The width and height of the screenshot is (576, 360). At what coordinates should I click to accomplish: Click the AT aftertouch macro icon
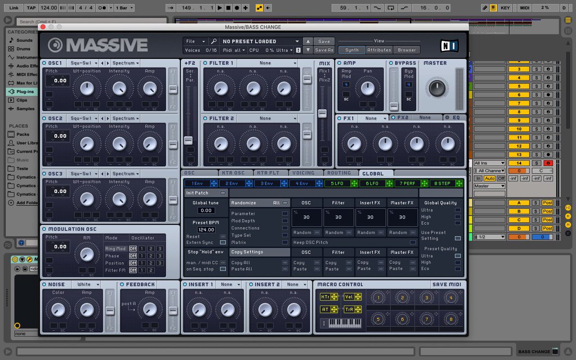pyautogui.click(x=328, y=310)
